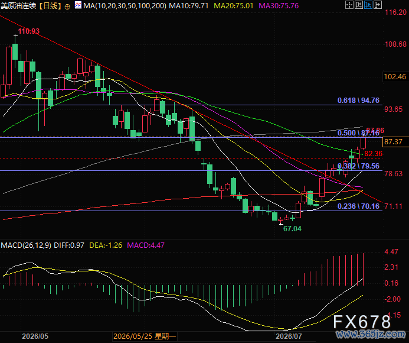Select the 0.500 \ 87.16 Fibonacci label
Image resolution: width=409 pixels, height=343 pixels.
coord(358,133)
